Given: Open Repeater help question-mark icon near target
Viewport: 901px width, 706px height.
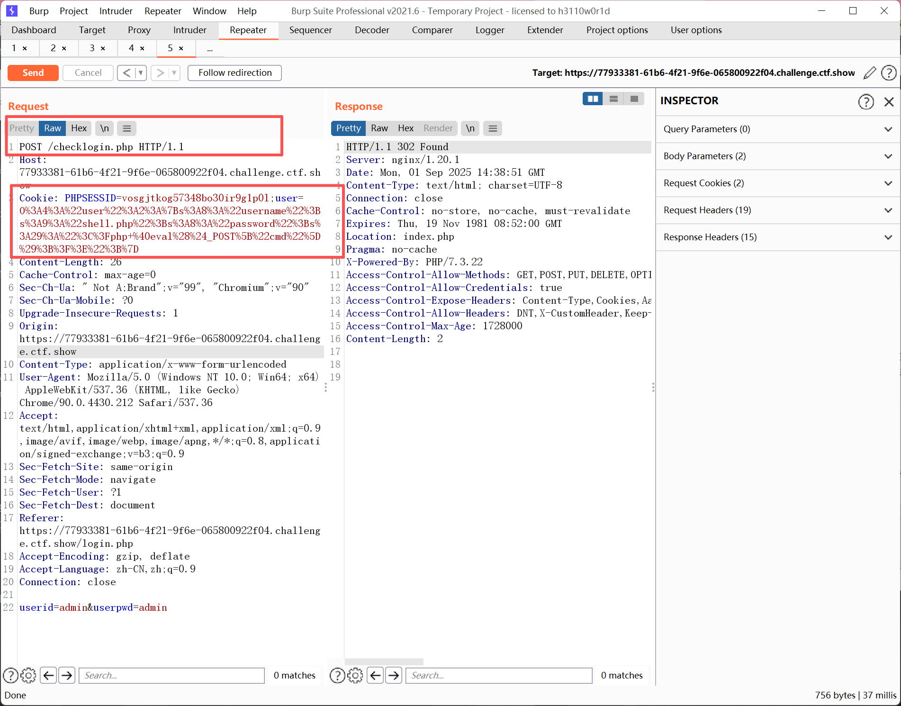Looking at the screenshot, I should [889, 72].
